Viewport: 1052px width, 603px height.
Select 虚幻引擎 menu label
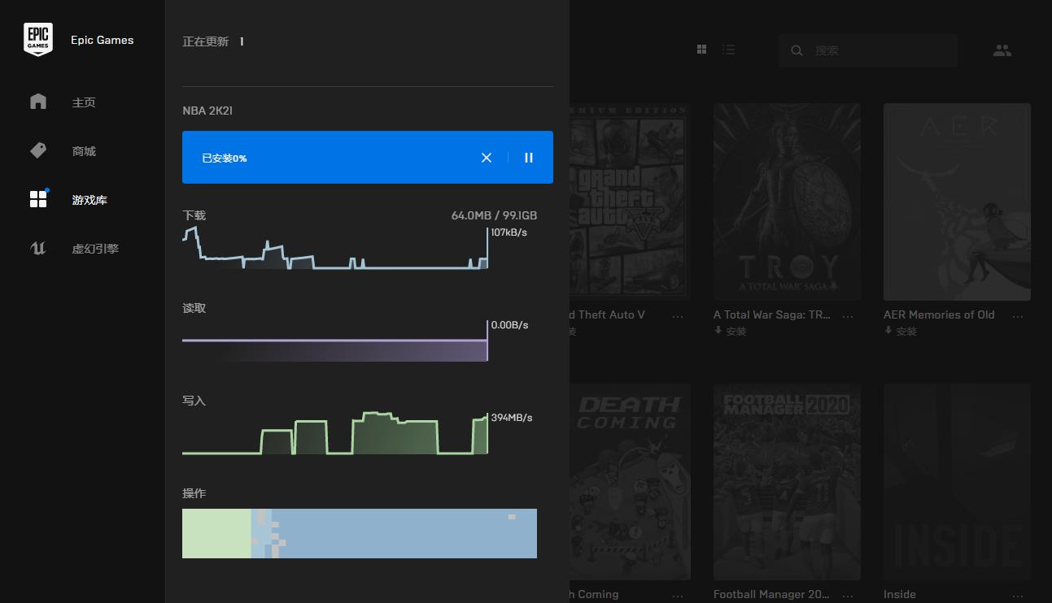(x=95, y=249)
